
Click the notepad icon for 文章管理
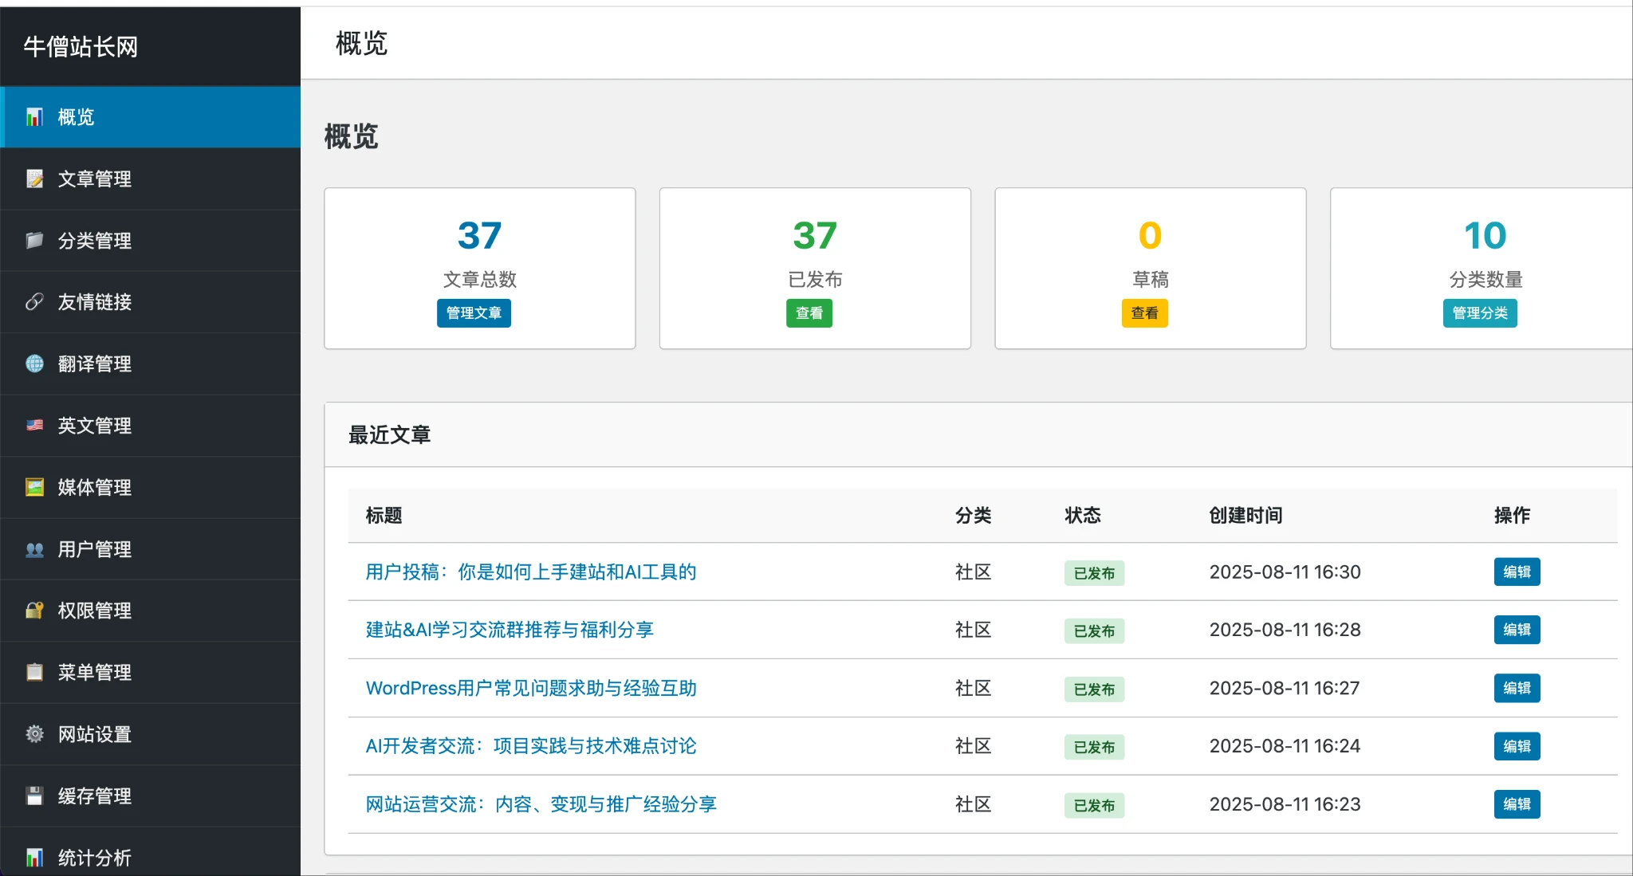[34, 179]
